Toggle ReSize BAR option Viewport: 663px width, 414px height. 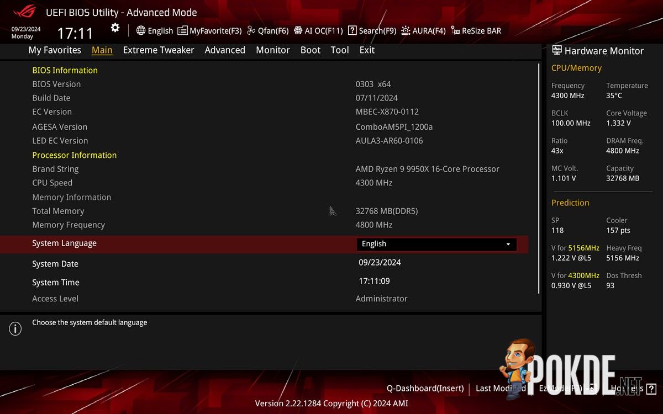476,31
